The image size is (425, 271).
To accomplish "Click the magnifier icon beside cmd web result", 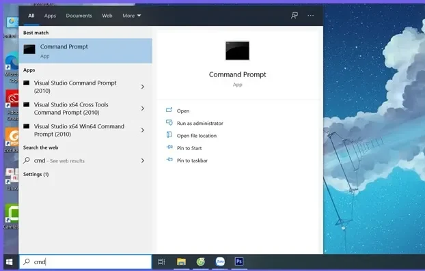I will coord(27,160).
